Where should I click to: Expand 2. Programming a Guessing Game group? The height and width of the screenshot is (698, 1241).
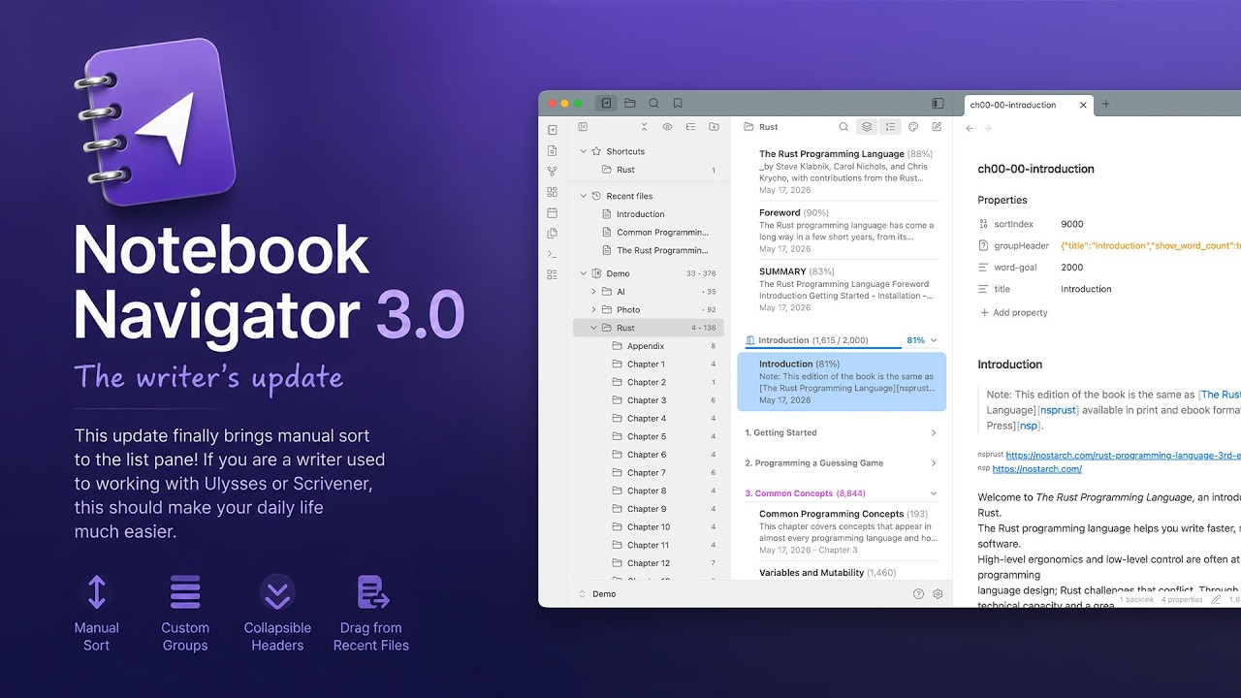(x=842, y=462)
